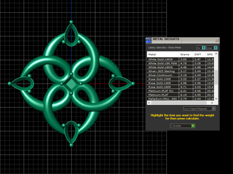Click the DWT value for Rose Gold:18KR

point(198,87)
